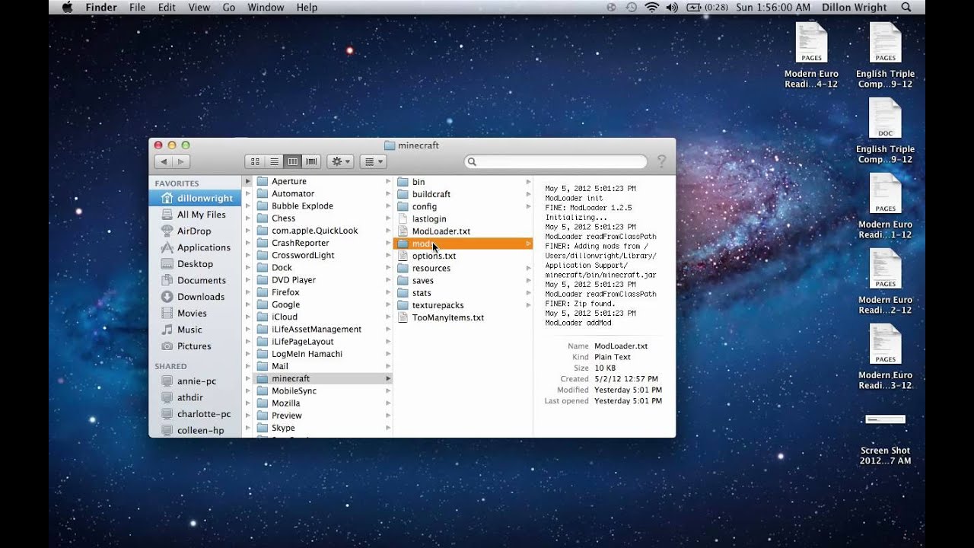Image resolution: width=974 pixels, height=548 pixels.
Task: Open AirDrop in sidebar
Action: pyautogui.click(x=196, y=231)
